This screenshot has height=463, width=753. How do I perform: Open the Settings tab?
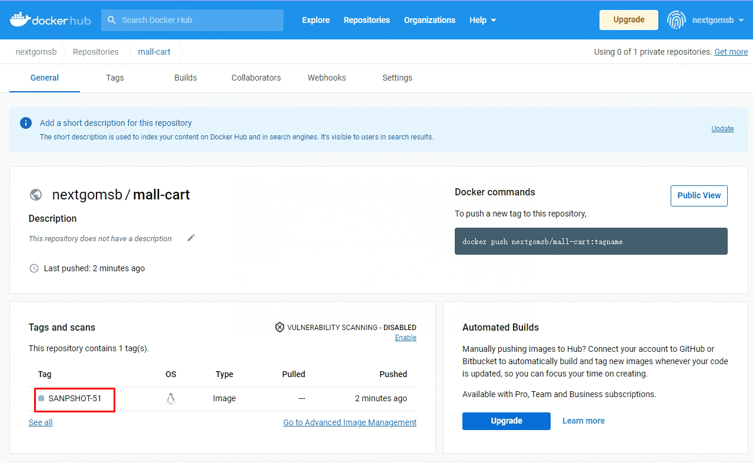398,78
